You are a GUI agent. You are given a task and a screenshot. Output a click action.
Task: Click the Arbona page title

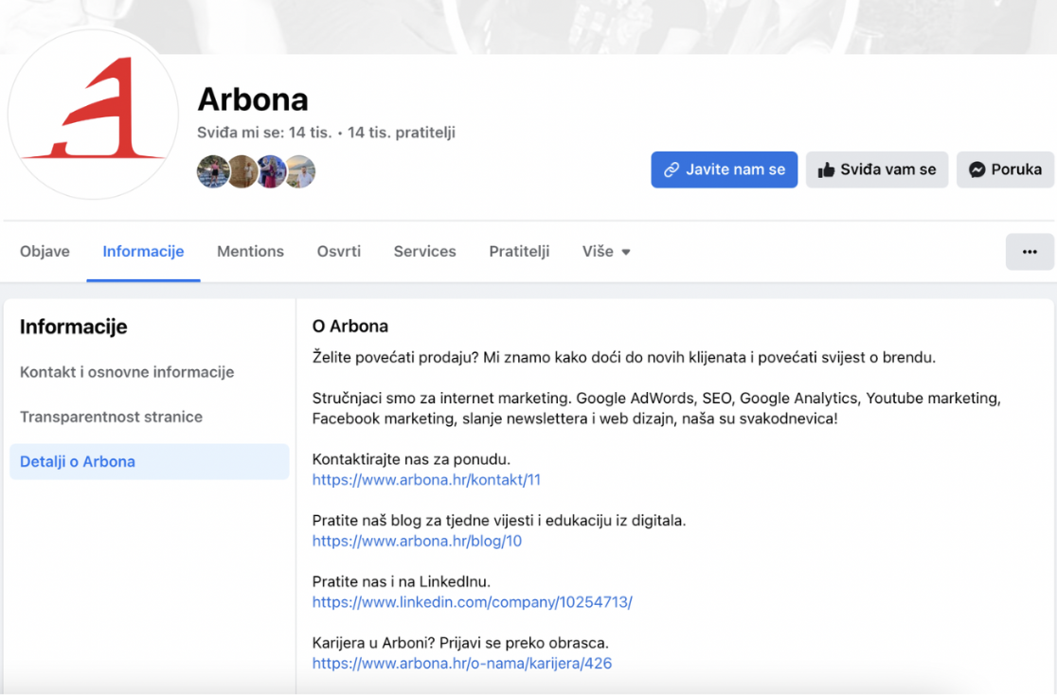(x=253, y=99)
